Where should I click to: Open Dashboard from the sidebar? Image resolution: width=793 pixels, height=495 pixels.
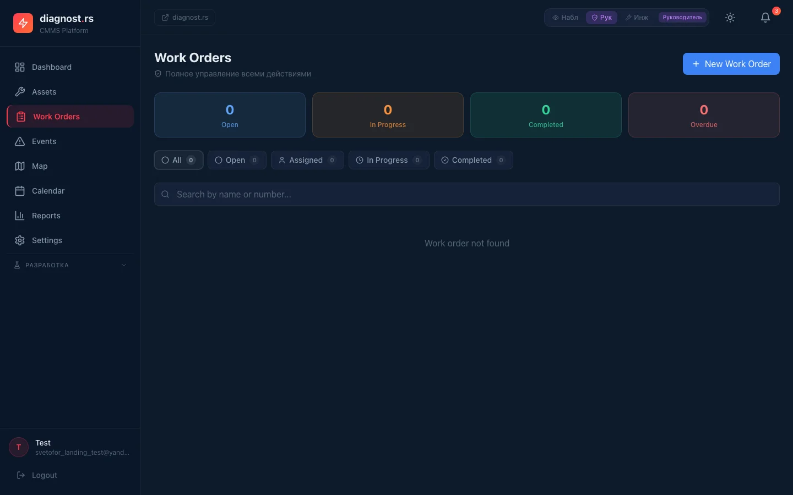(x=70, y=67)
